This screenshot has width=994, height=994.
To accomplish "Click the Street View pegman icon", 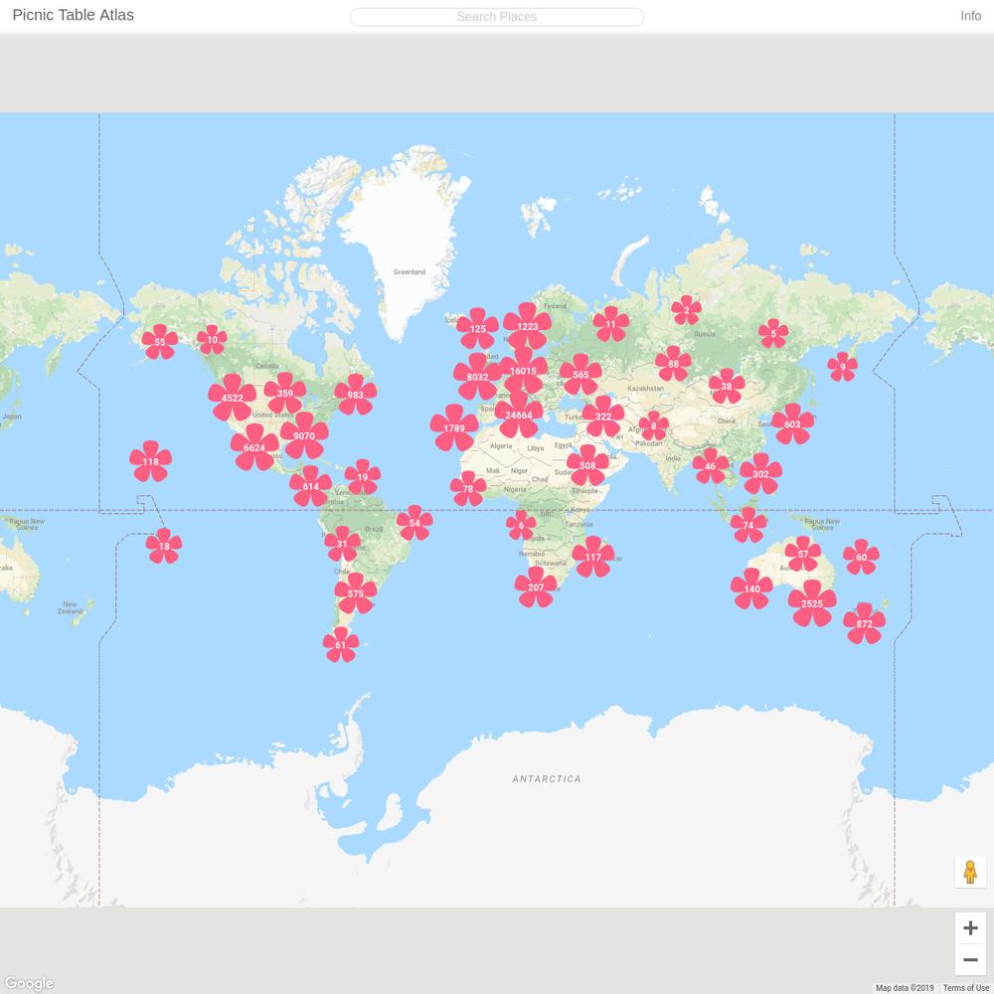I will click(x=970, y=873).
